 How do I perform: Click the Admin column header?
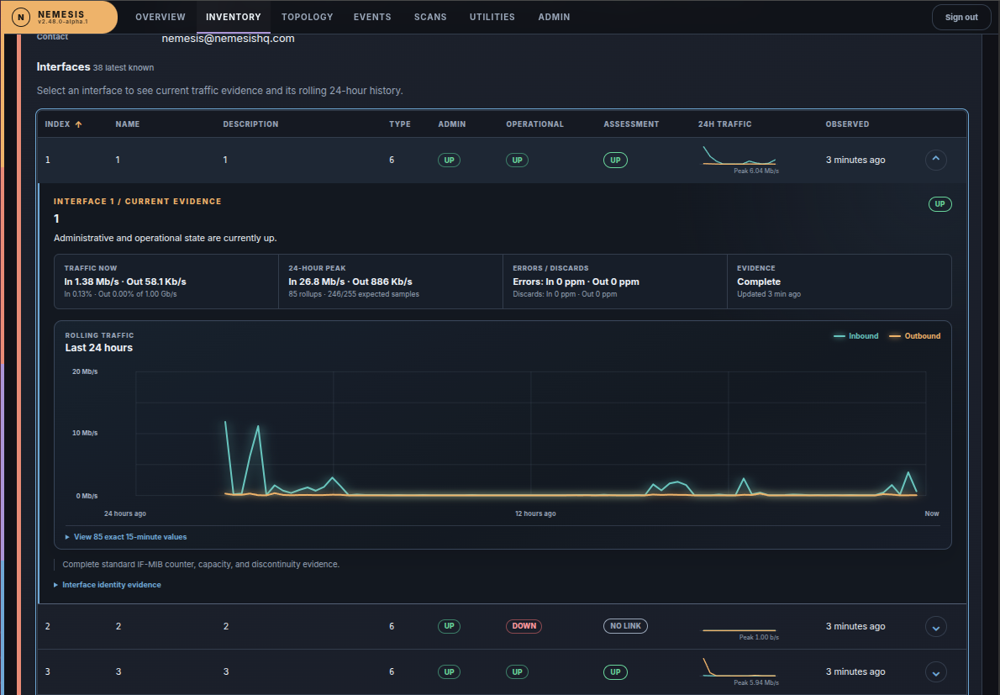point(451,124)
